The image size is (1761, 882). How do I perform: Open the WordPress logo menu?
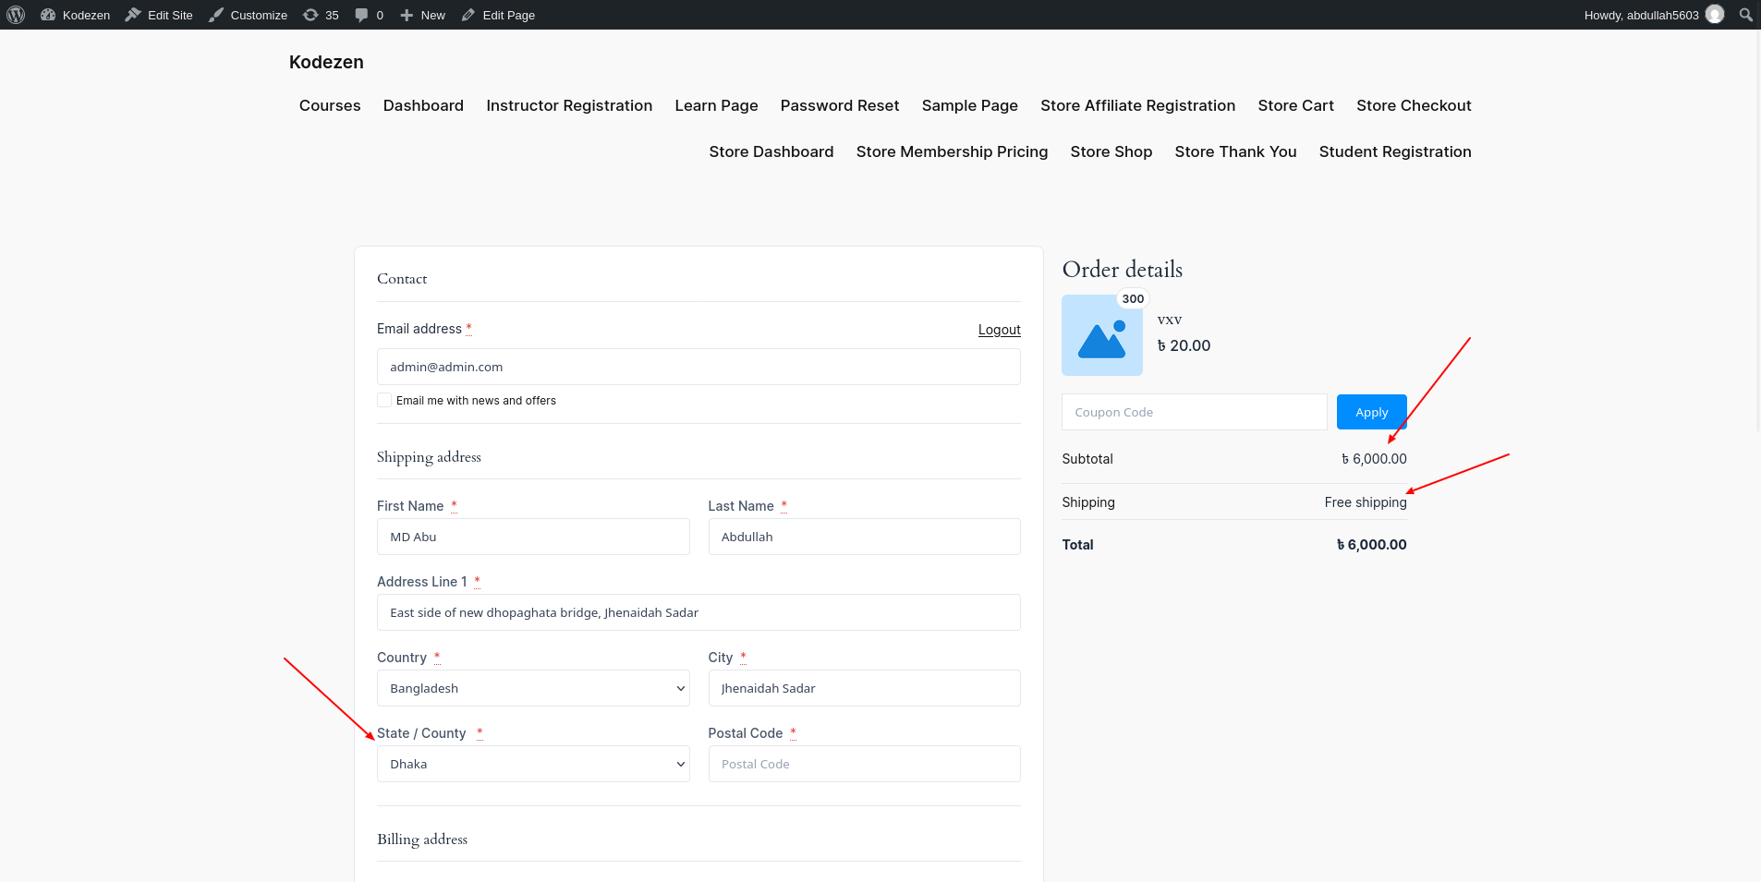click(x=16, y=15)
